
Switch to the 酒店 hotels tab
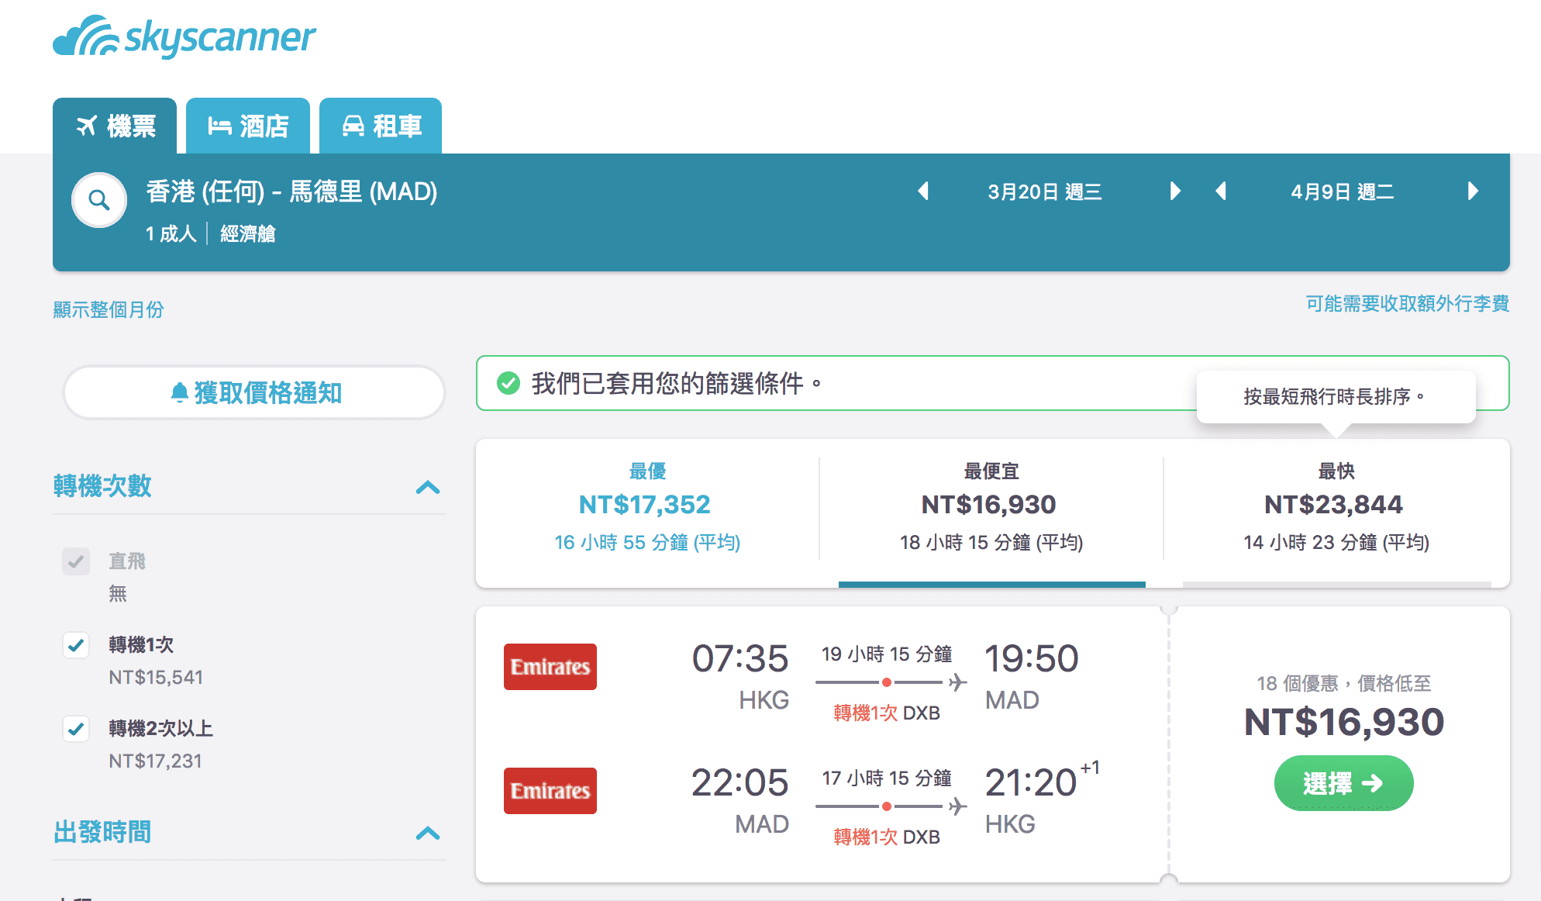(248, 126)
